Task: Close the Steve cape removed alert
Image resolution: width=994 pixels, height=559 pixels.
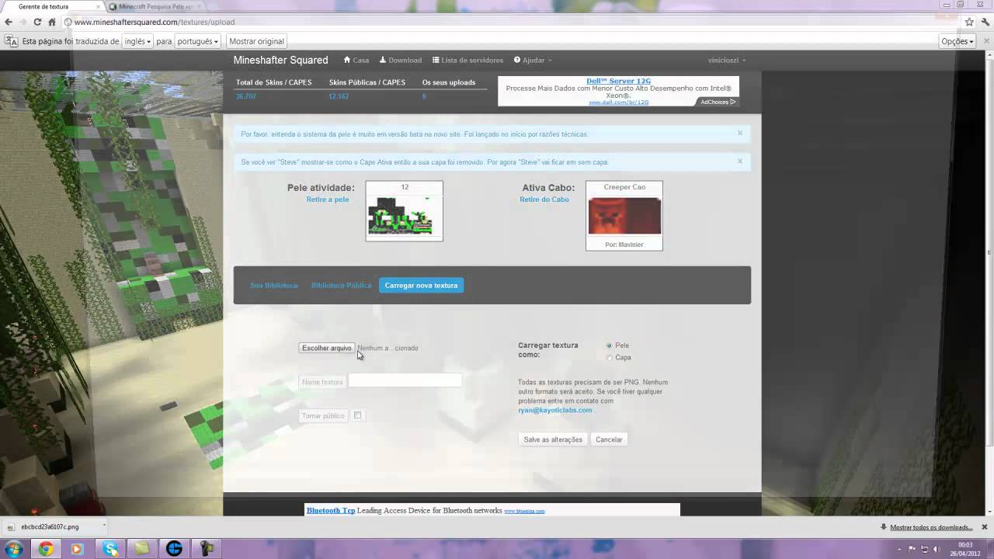Action: tap(740, 161)
